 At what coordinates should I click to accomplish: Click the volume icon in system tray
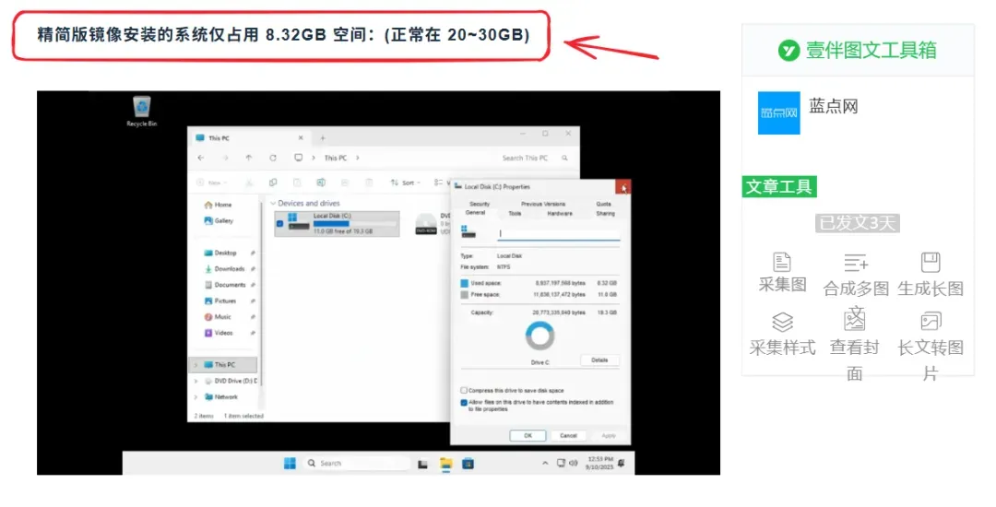pyautogui.click(x=574, y=464)
